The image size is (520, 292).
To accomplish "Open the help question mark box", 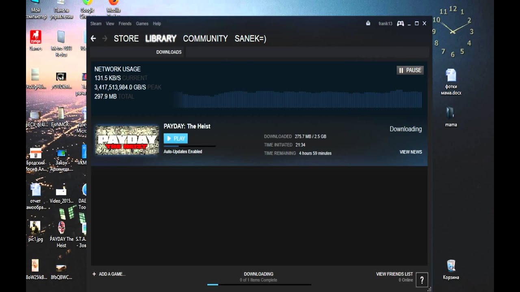I will (x=422, y=280).
